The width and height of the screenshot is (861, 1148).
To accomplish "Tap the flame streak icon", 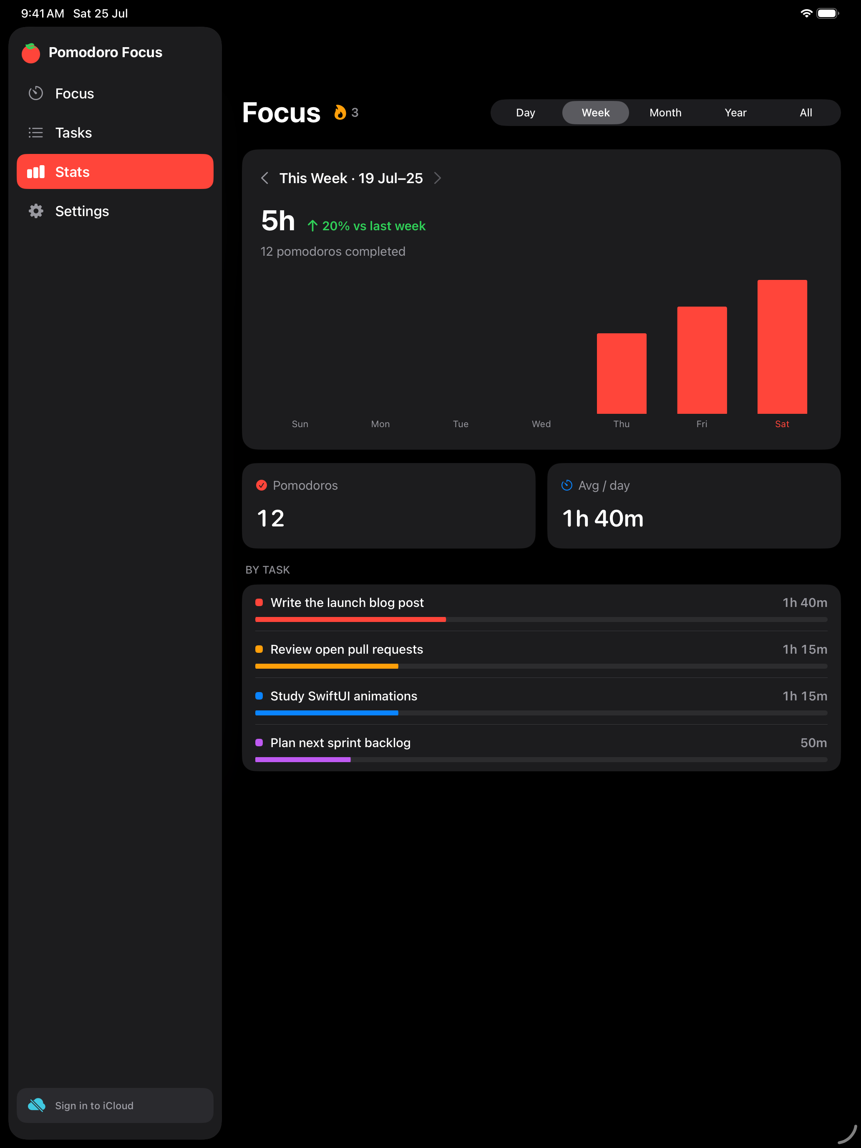I will coord(340,113).
